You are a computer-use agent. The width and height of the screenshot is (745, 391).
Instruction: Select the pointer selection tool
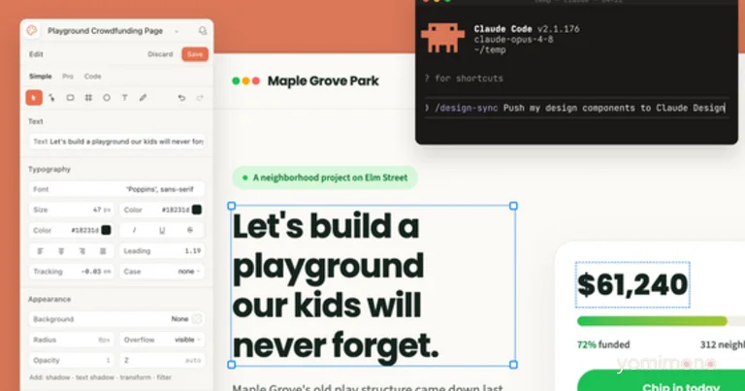[x=34, y=97]
